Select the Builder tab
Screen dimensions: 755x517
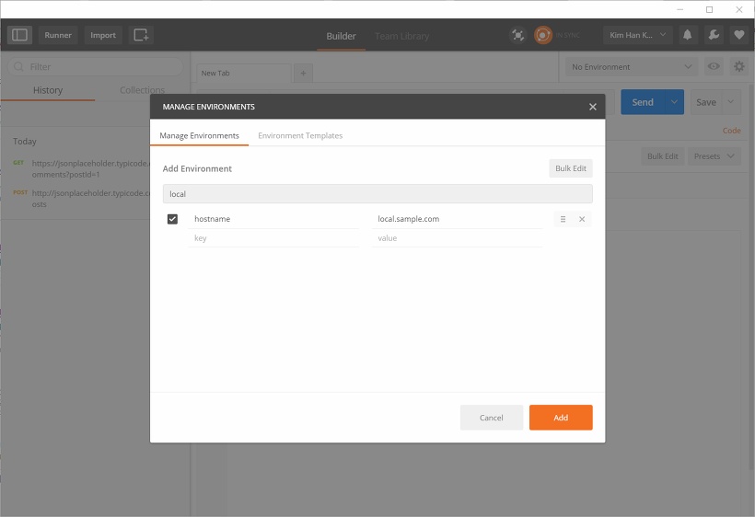pyautogui.click(x=341, y=36)
